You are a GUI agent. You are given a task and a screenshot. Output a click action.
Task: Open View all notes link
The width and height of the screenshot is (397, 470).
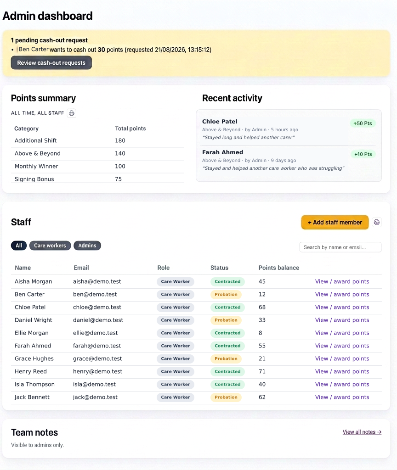(362, 432)
